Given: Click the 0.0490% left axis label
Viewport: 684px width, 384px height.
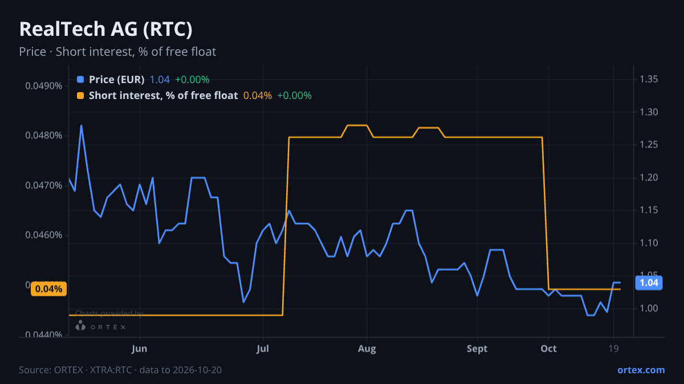Looking at the screenshot, I should coord(44,86).
